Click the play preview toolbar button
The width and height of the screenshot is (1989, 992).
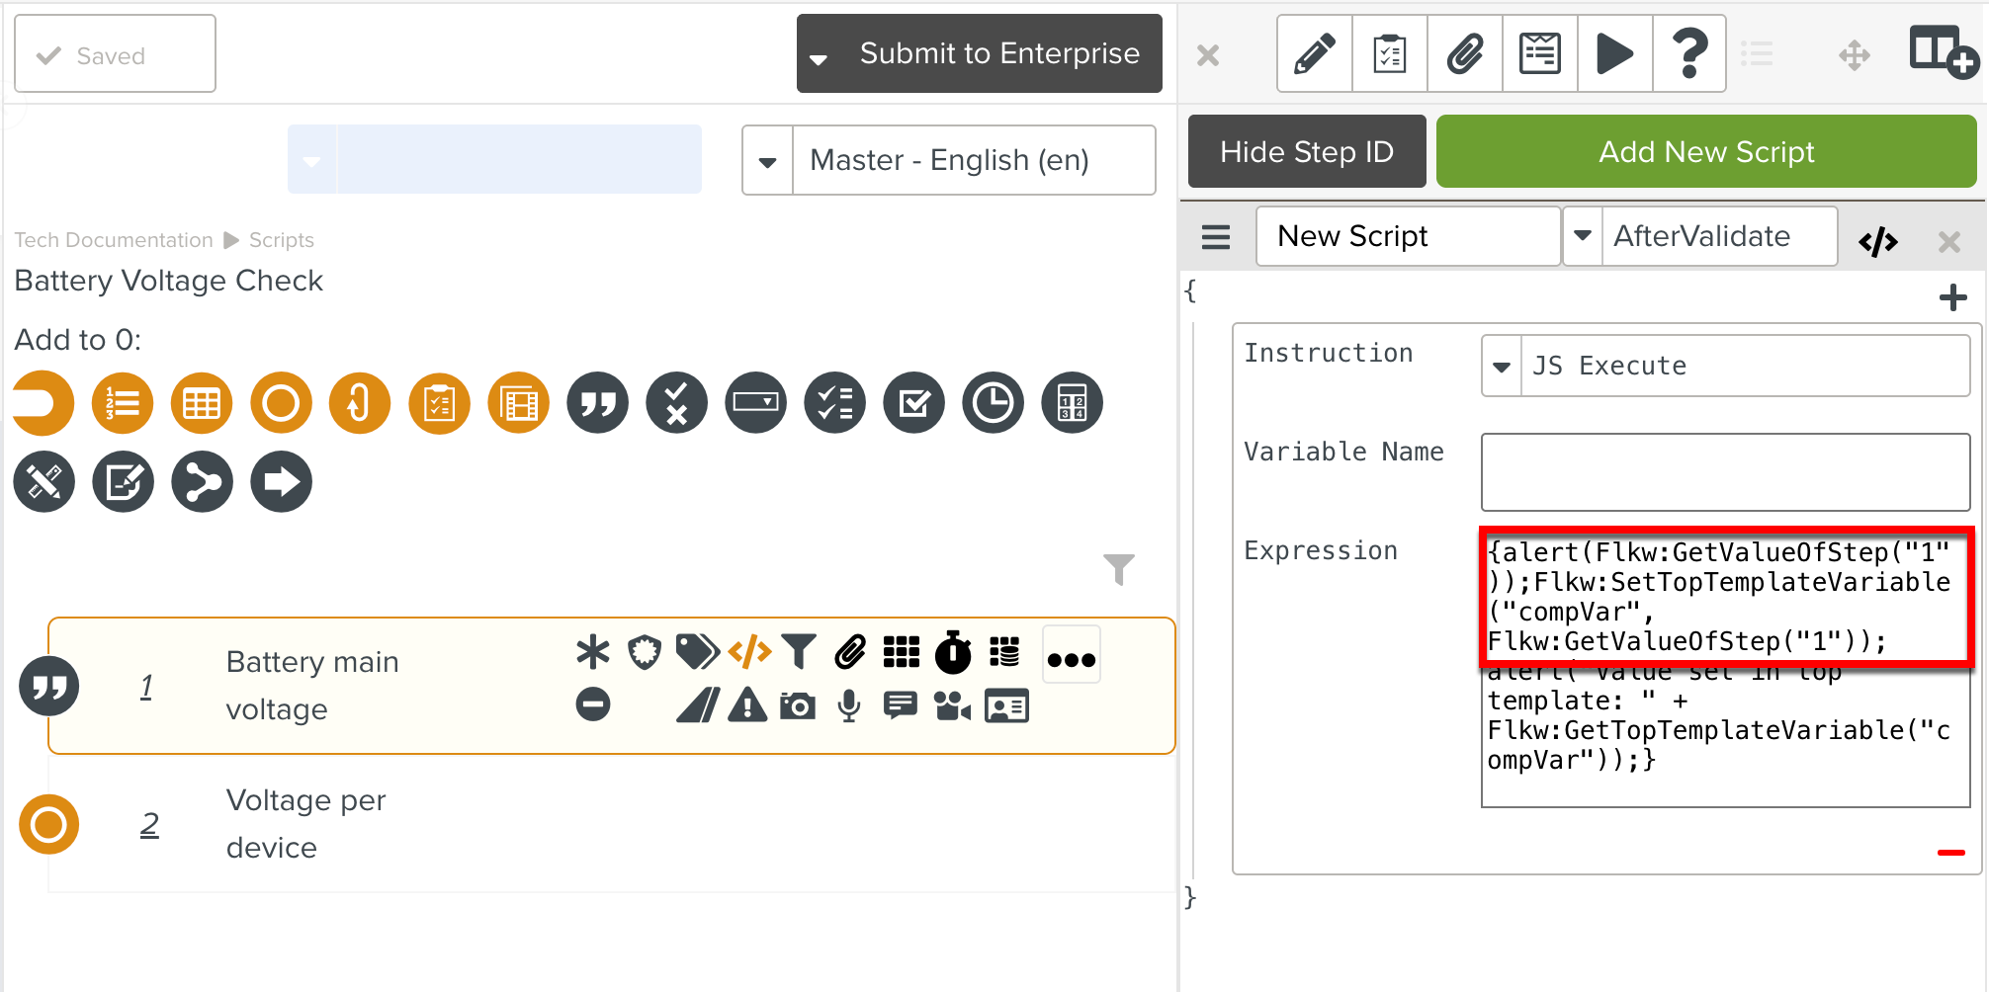1615,53
